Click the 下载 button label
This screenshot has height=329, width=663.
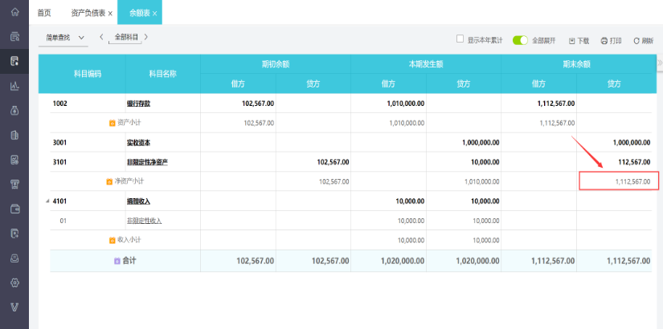583,41
